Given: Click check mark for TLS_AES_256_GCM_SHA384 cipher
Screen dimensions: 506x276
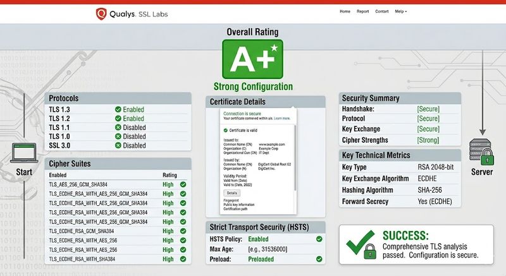Looking at the screenshot, I should (x=183, y=184).
